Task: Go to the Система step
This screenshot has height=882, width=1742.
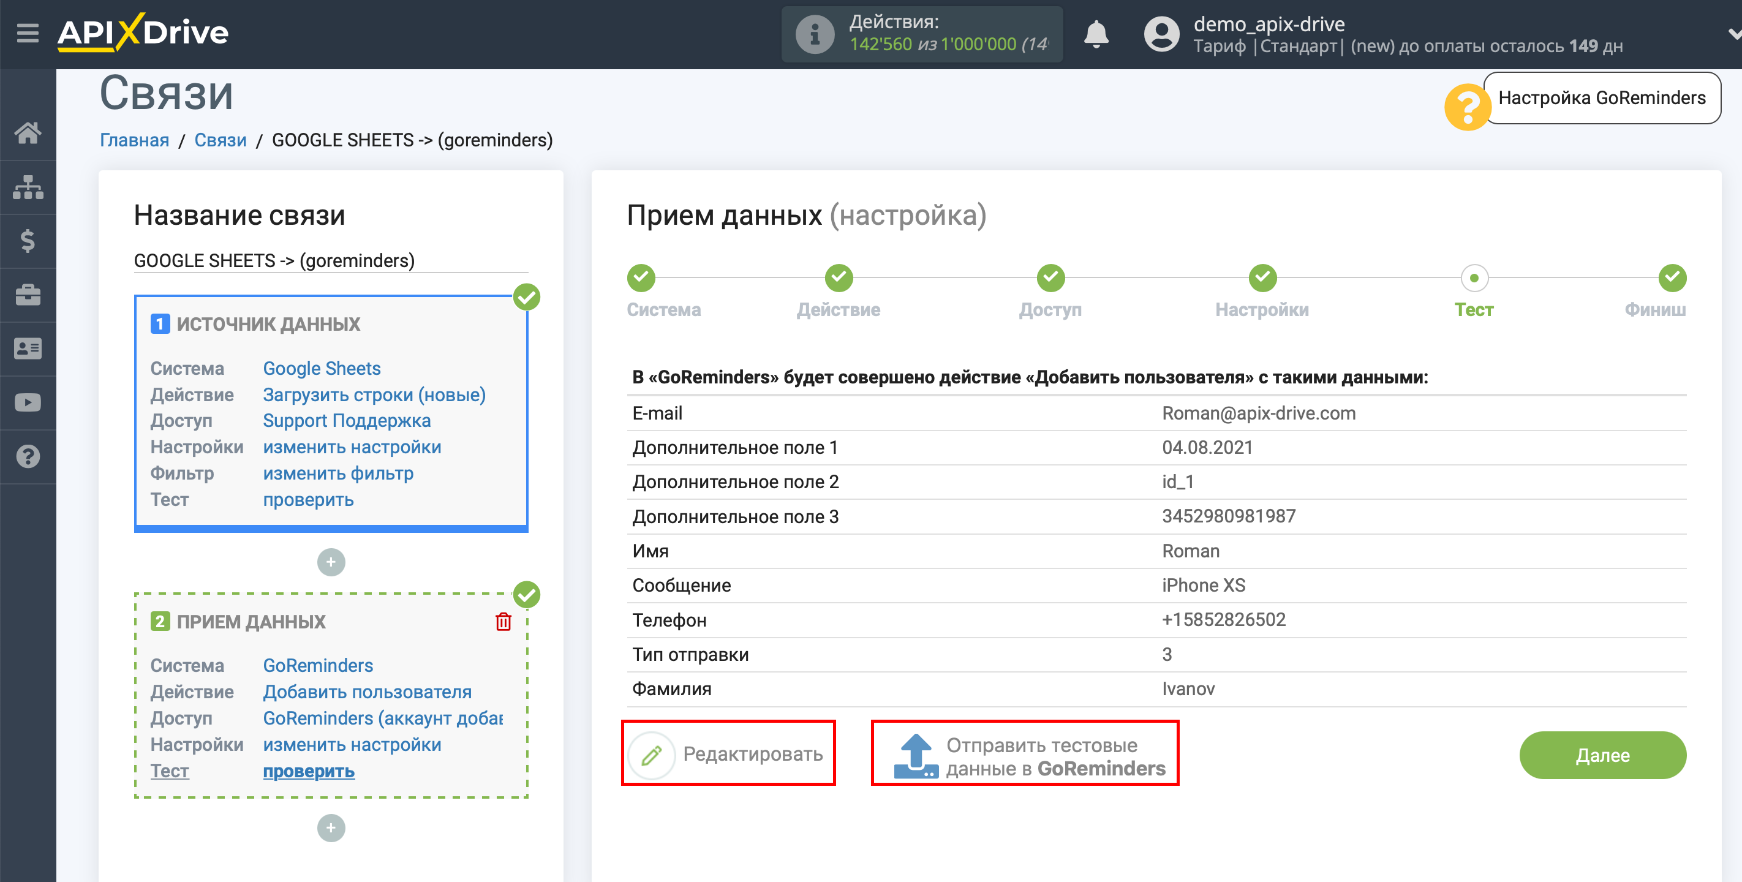Action: (641, 278)
